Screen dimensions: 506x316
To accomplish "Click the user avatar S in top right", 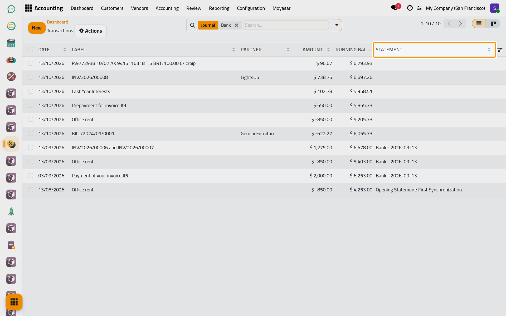I will click(x=495, y=8).
